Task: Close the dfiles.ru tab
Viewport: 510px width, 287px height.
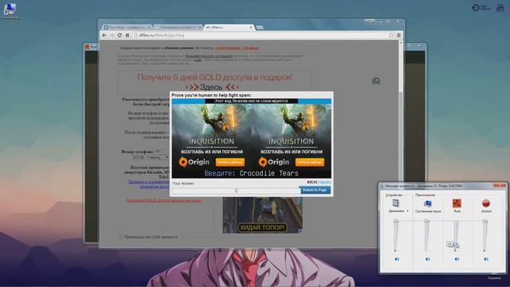Action: 251,27
